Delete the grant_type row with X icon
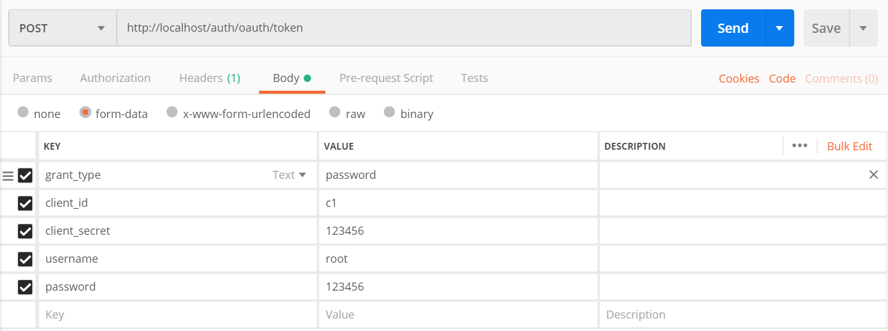This screenshot has height=331, width=888. pyautogui.click(x=873, y=175)
